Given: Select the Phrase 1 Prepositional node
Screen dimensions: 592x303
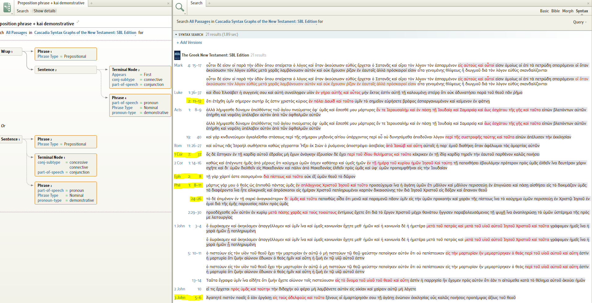Looking at the screenshot, I should [x=66, y=54].
